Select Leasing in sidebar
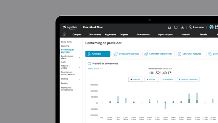 (64, 79)
